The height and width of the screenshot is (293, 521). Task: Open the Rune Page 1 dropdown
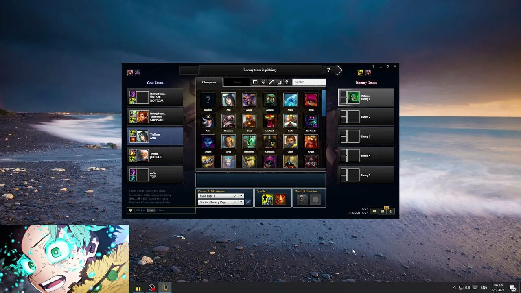coord(221,196)
